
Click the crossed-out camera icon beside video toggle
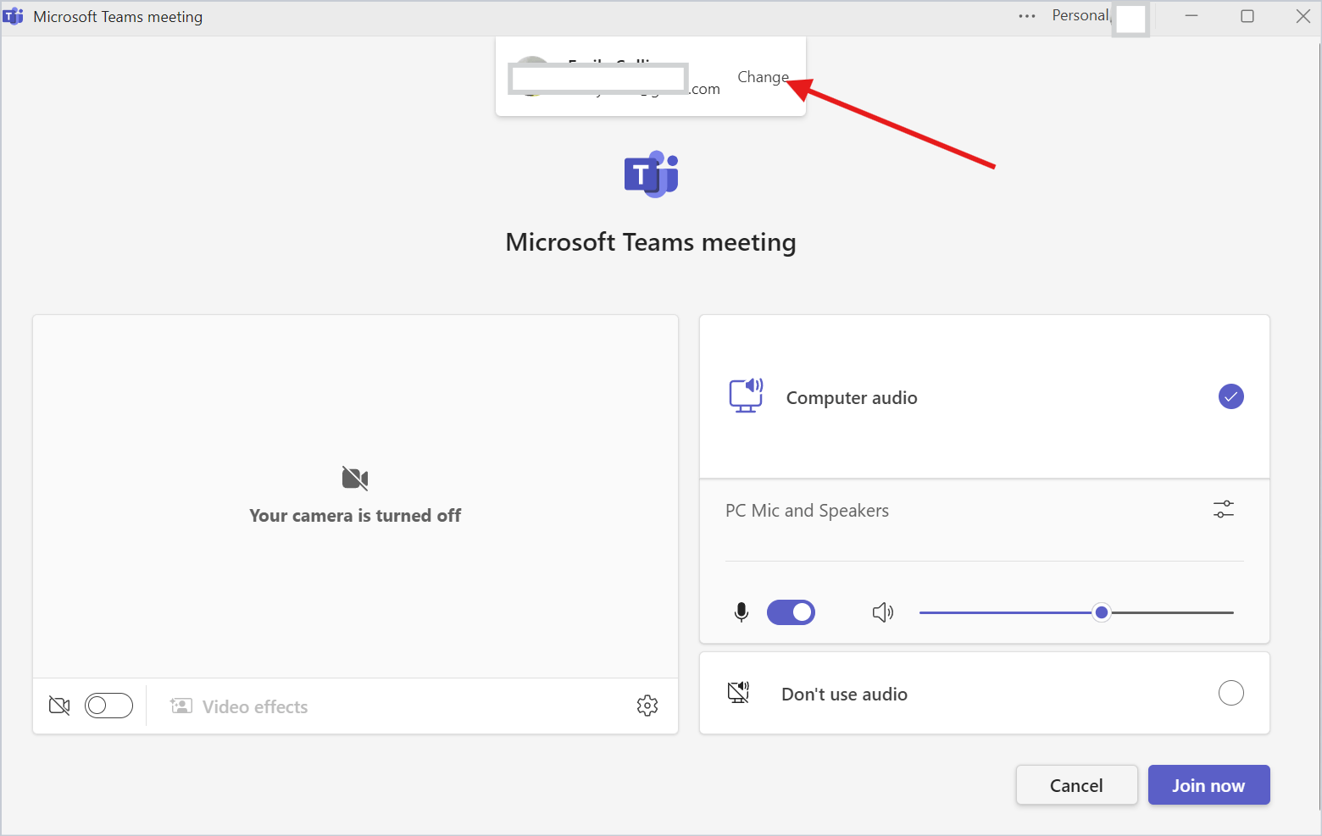59,706
